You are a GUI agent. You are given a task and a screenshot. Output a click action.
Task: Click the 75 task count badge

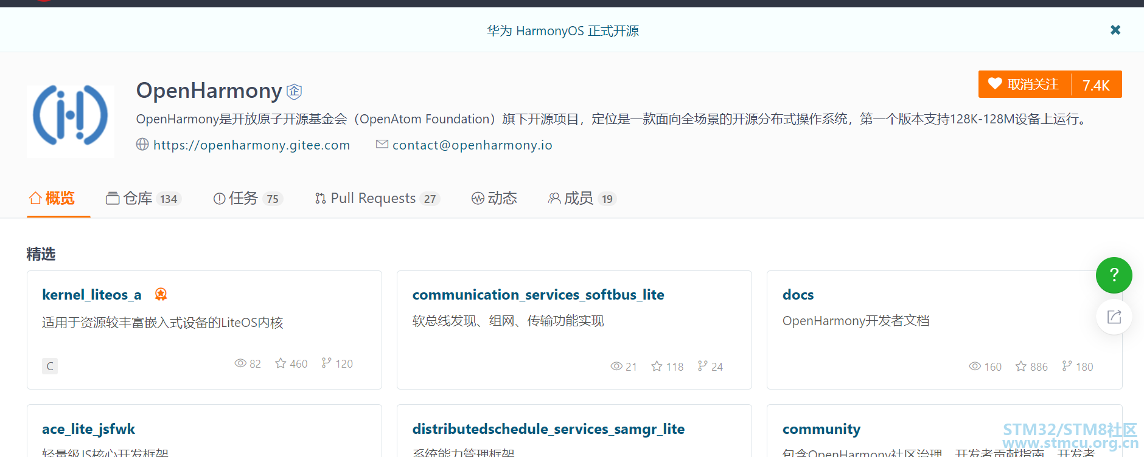click(x=273, y=199)
